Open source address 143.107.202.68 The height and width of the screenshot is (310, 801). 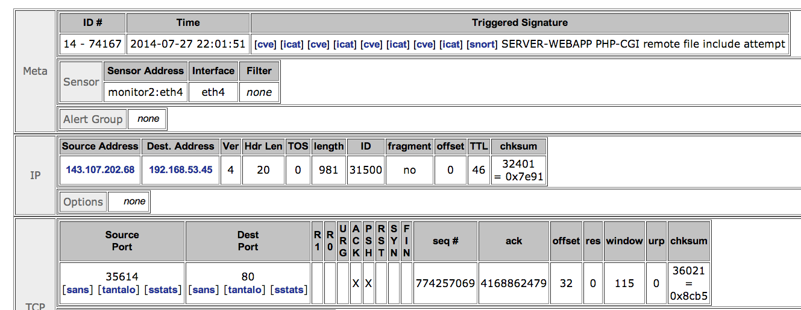click(x=100, y=169)
